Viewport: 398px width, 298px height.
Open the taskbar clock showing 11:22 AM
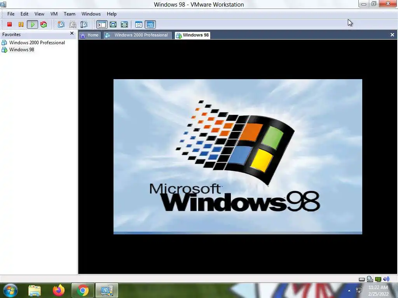[378, 291]
